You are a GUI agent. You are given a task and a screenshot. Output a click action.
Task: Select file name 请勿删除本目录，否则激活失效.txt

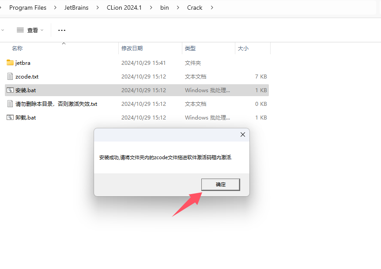point(56,104)
